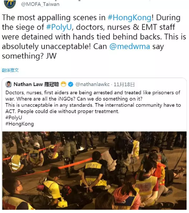Screen dimensions: 189x213
Task: Open the #HongKong hashtag in main tweet
Action: [x=130, y=18]
